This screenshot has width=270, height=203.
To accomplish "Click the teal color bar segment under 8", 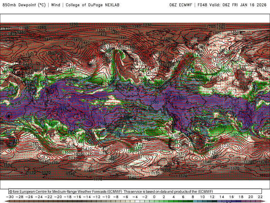I will tap(195, 202).
